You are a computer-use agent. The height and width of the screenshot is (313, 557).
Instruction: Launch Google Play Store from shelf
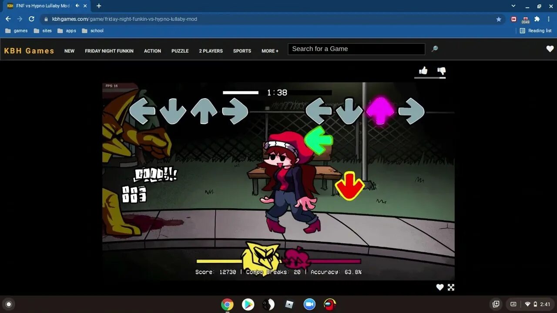click(x=248, y=305)
